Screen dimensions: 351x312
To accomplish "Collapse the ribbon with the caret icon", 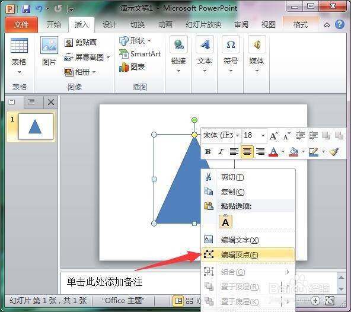I will pos(327,25).
